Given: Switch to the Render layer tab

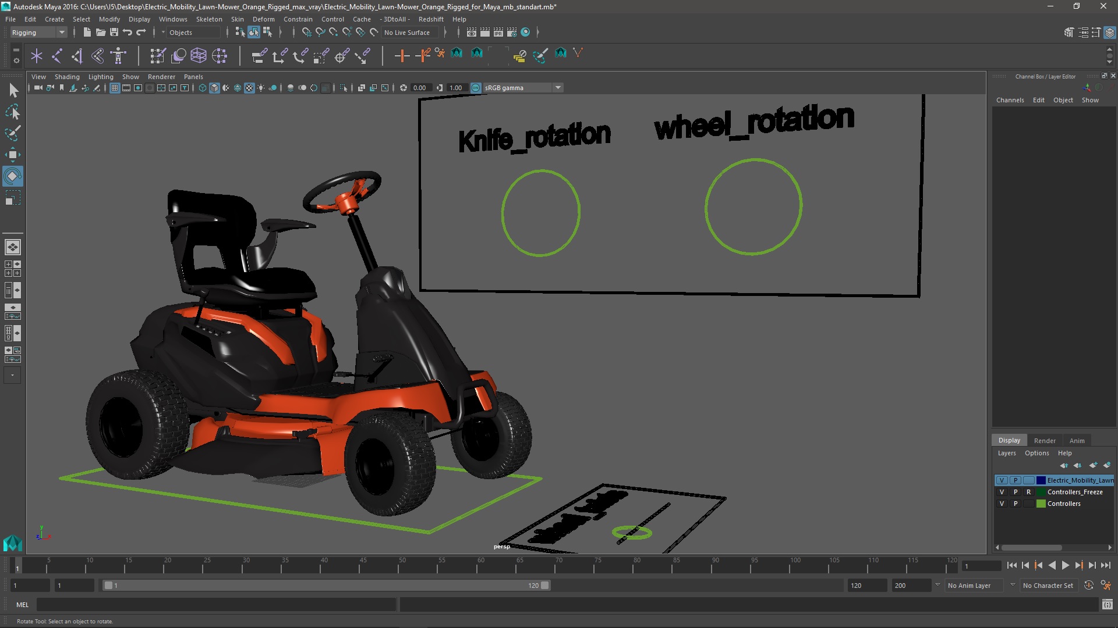Looking at the screenshot, I should point(1045,441).
